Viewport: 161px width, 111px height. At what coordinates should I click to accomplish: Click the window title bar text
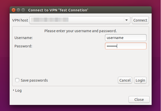point(58,10)
